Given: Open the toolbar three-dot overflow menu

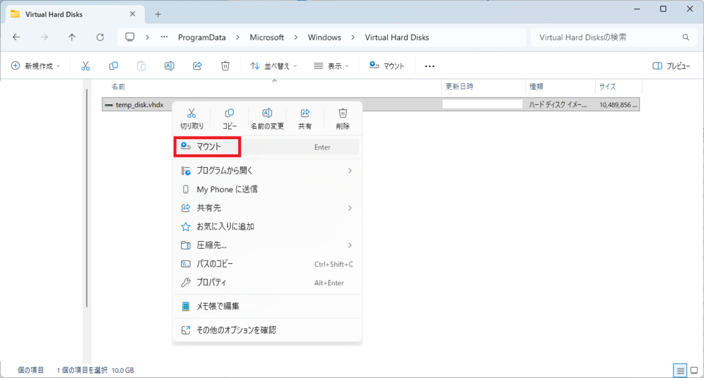Looking at the screenshot, I should click(429, 66).
